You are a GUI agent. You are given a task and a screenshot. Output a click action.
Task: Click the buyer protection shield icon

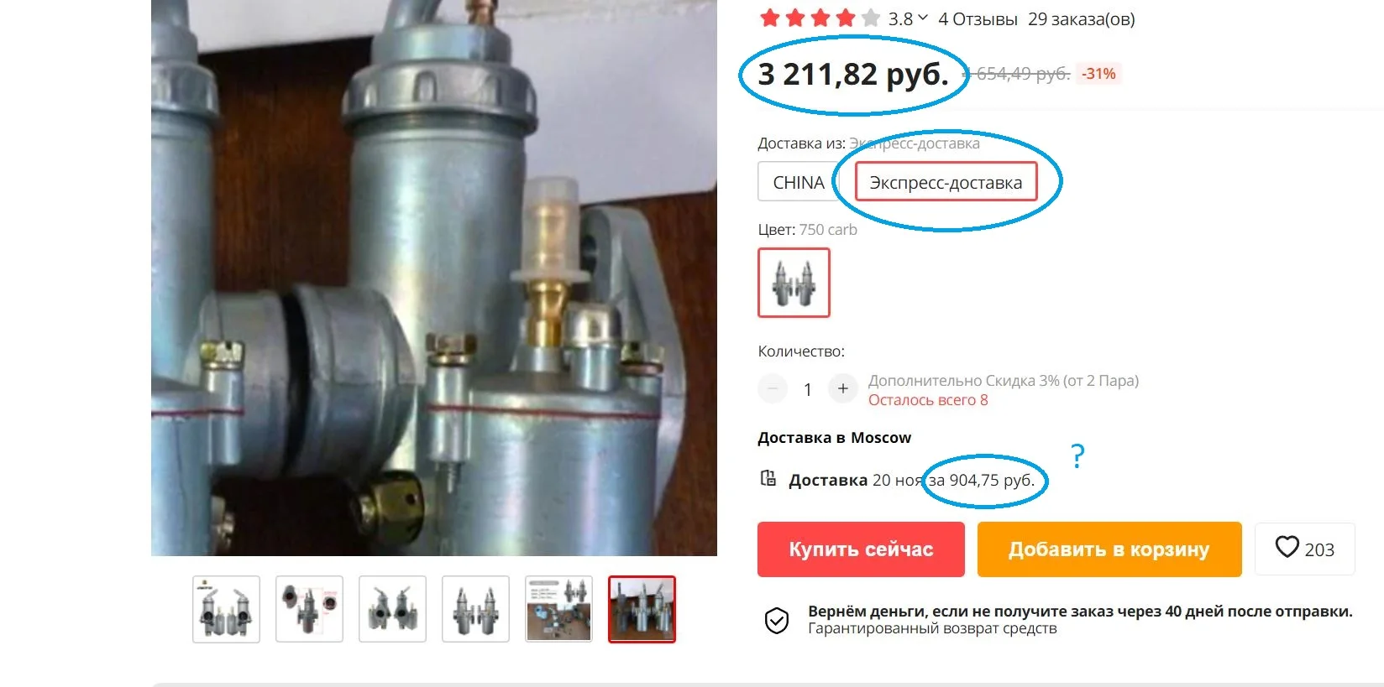(777, 621)
